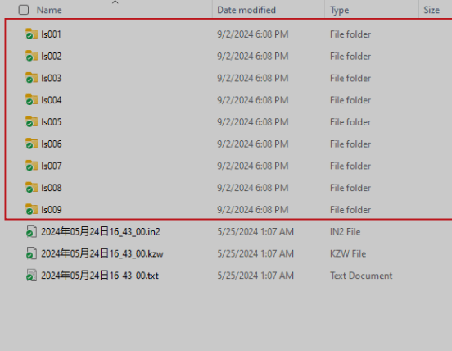Screen dimensions: 452x351
Task: Select the .kzw file icon
Action: coord(31,253)
